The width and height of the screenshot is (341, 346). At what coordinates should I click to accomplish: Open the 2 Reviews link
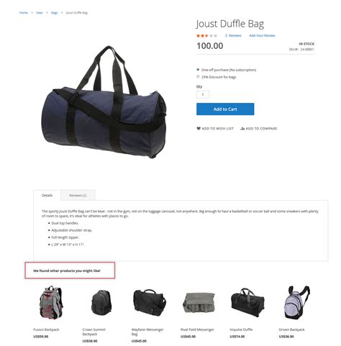[233, 35]
